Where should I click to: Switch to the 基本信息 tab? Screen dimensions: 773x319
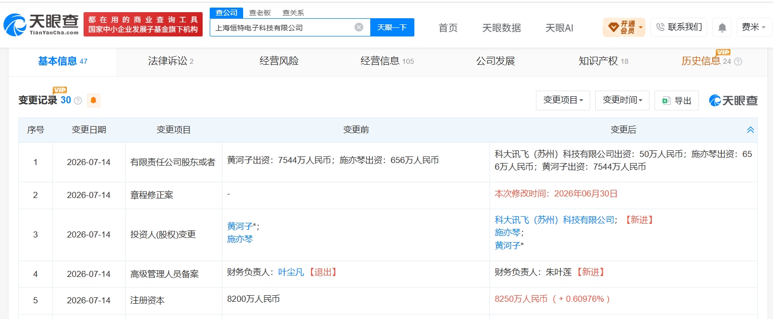tap(63, 61)
